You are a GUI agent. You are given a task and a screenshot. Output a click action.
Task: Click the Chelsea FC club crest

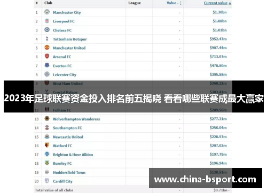tap(47, 30)
